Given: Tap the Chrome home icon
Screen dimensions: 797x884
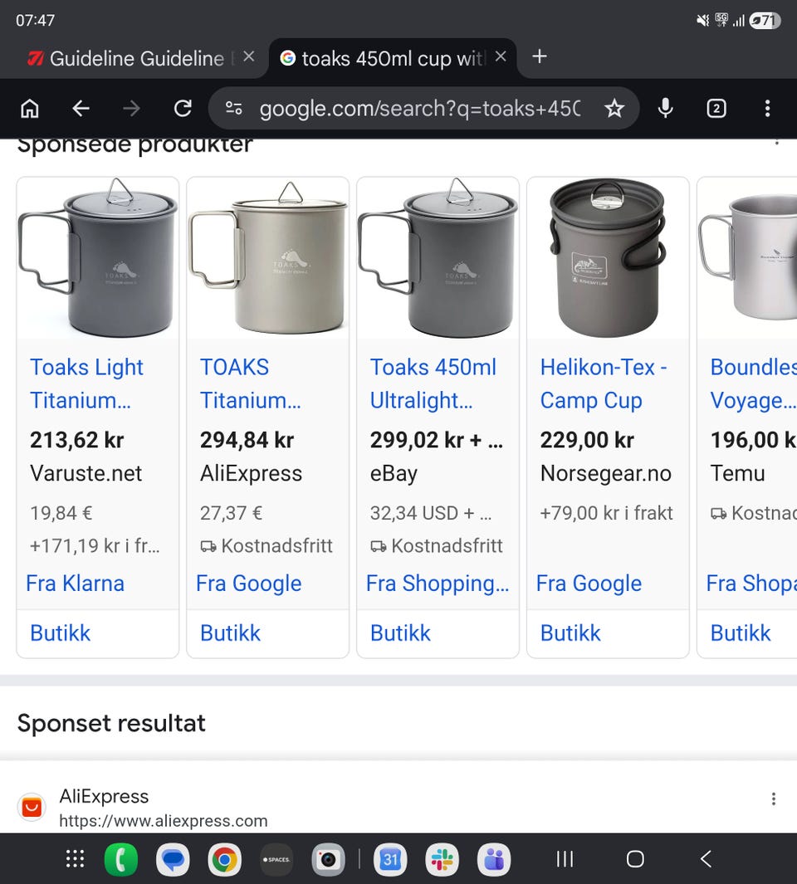Looking at the screenshot, I should click(30, 108).
